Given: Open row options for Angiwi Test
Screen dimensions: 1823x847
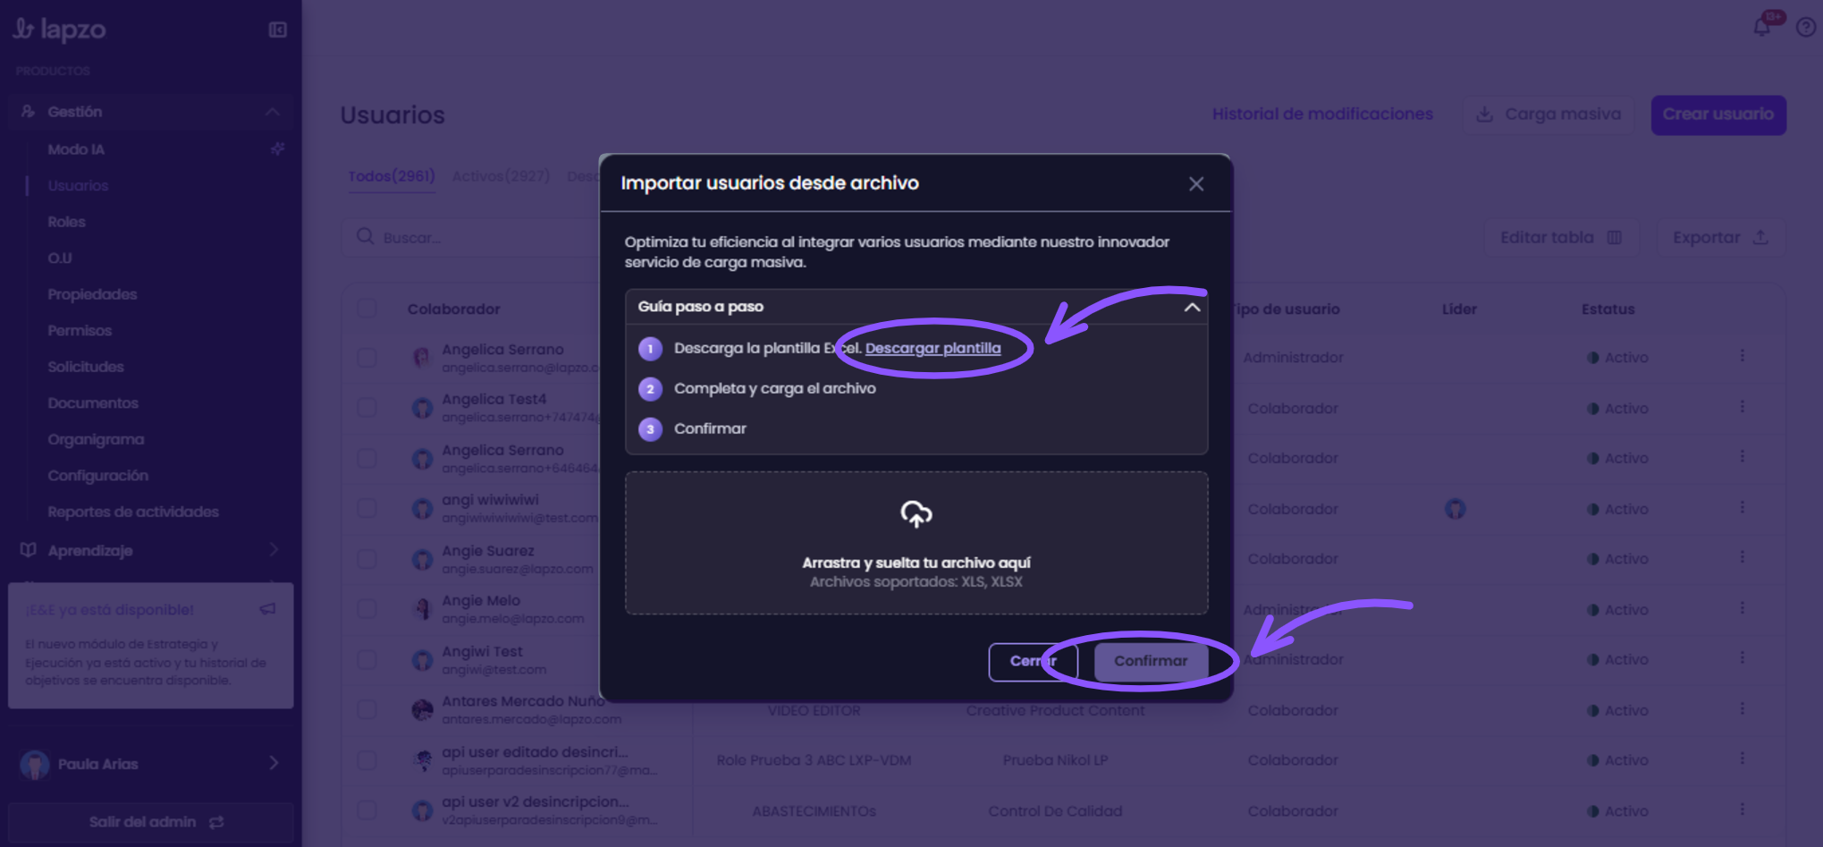Looking at the screenshot, I should 1742,658.
